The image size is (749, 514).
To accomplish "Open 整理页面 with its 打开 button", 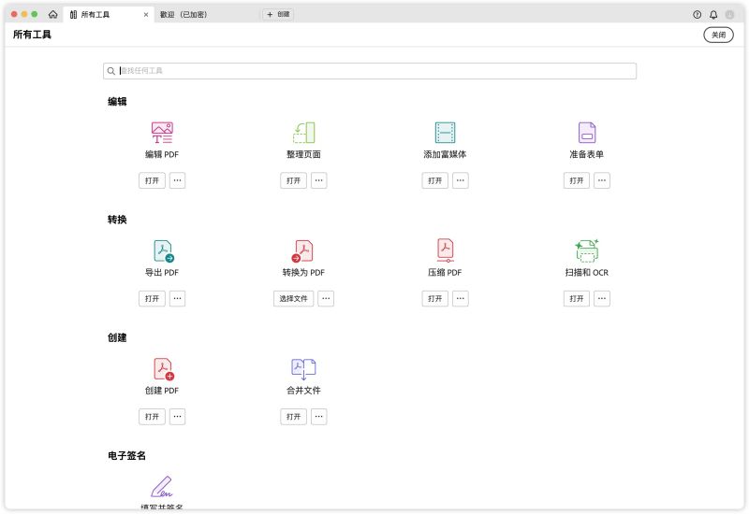I will coord(293,180).
